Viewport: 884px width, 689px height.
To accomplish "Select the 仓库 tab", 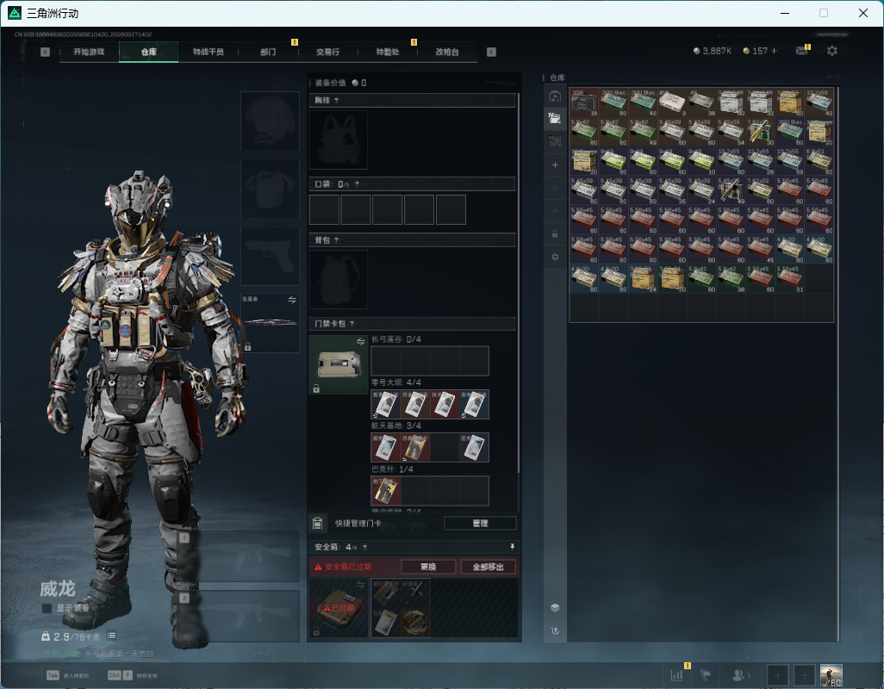I will [149, 52].
